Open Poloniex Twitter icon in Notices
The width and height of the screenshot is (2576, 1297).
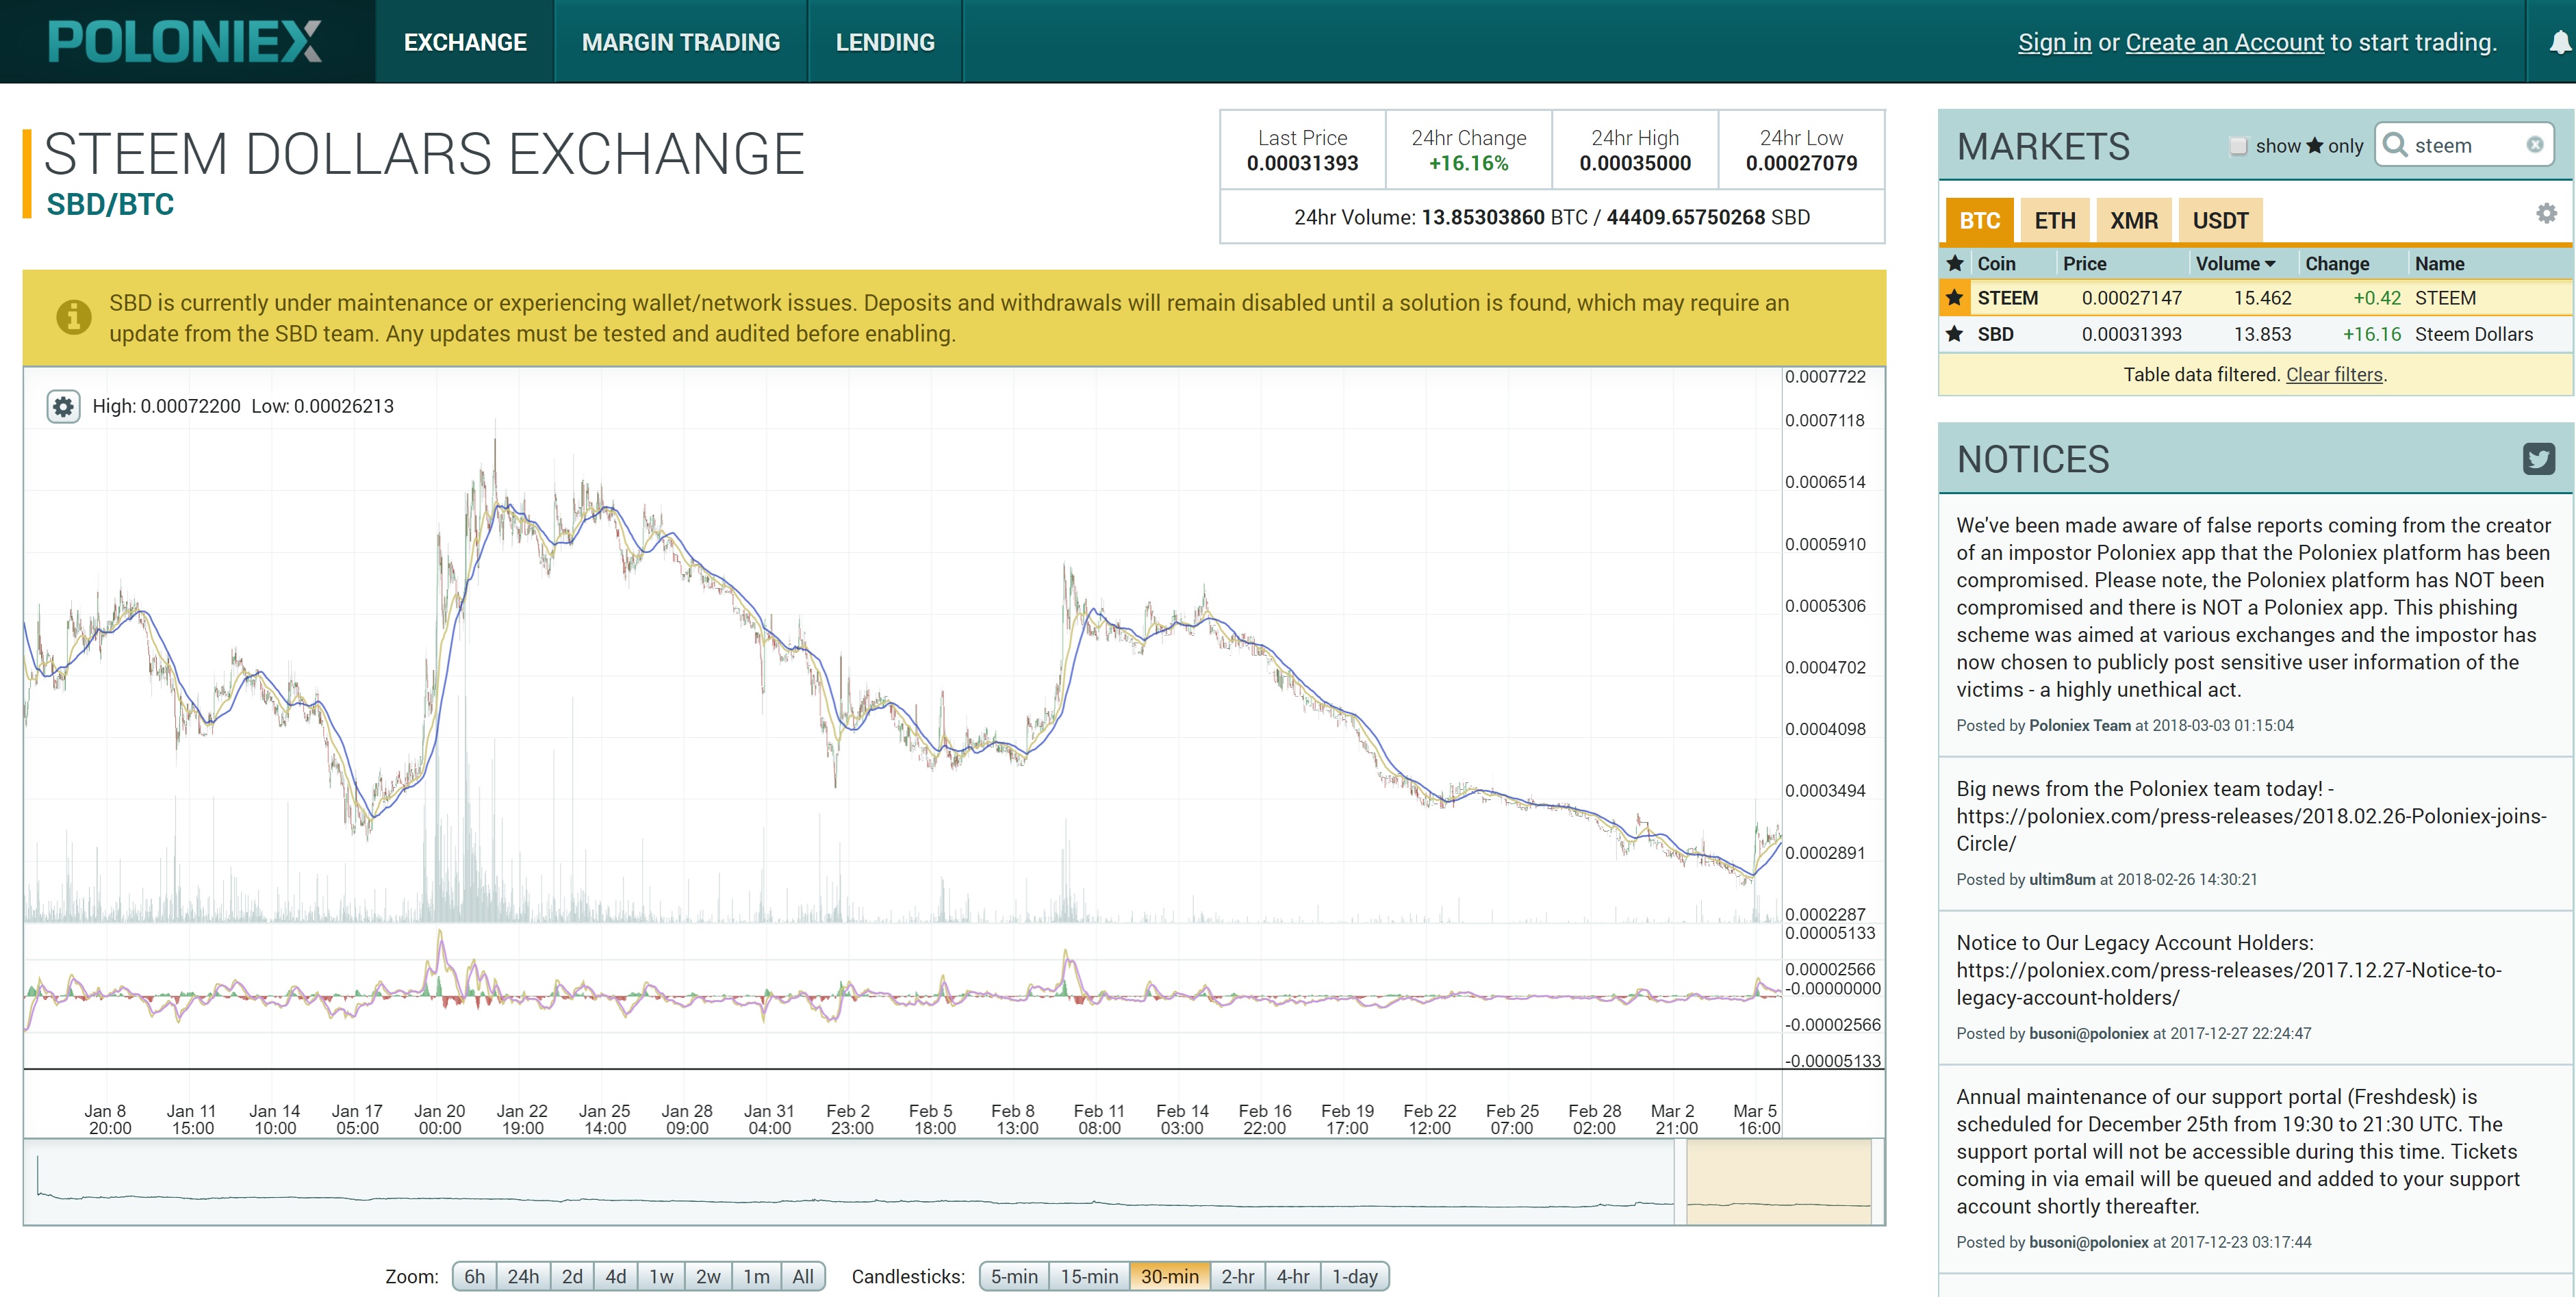click(x=2538, y=459)
